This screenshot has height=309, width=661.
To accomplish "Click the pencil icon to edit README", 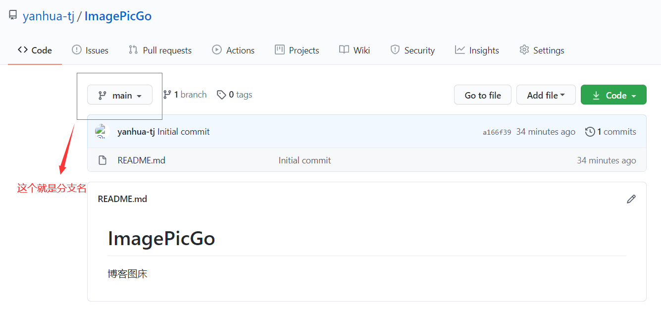I will pyautogui.click(x=631, y=199).
